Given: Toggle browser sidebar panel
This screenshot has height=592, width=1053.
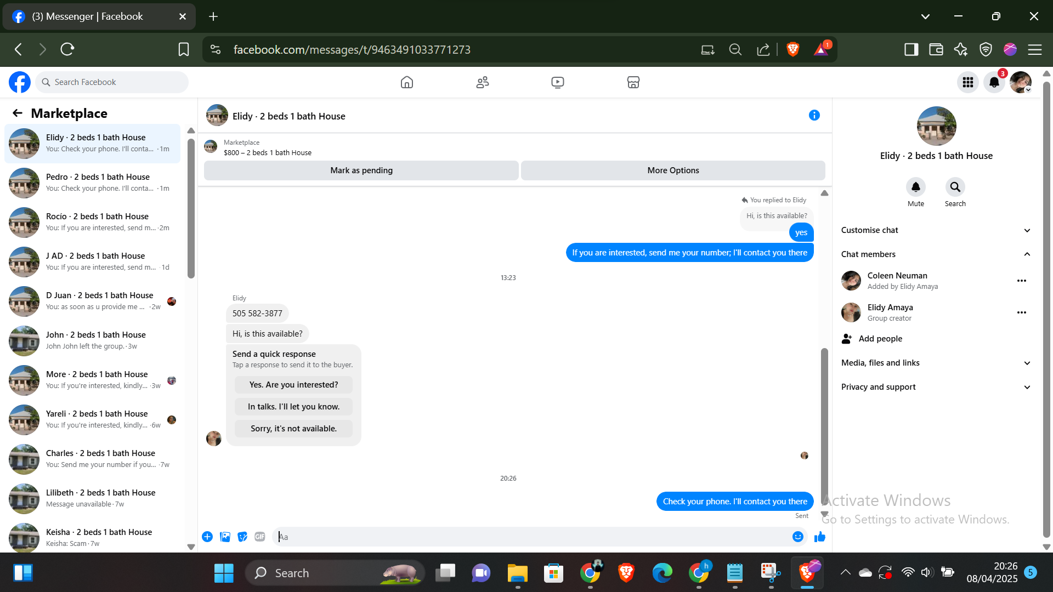Looking at the screenshot, I should (x=911, y=49).
